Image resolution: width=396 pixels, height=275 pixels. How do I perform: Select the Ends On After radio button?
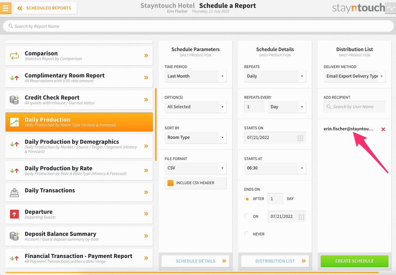coord(247,199)
